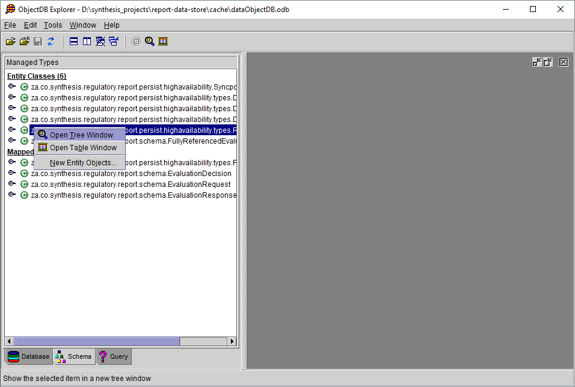This screenshot has width=575, height=387.
Task: Expand the schema.FullyReferencedEval entity node
Action: click(12, 141)
